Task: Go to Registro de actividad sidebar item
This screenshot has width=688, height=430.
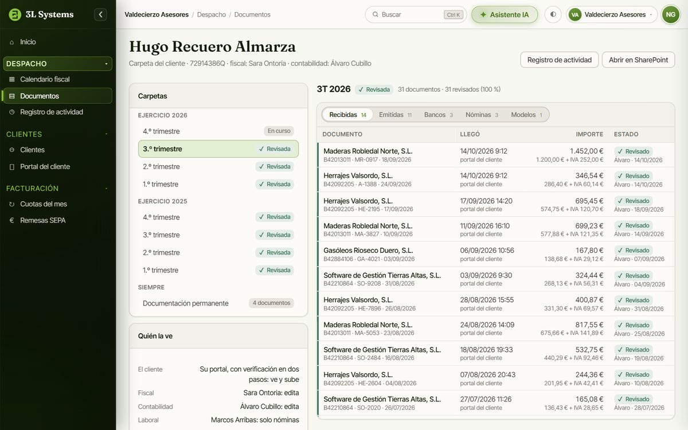Action: pyautogui.click(x=58, y=112)
